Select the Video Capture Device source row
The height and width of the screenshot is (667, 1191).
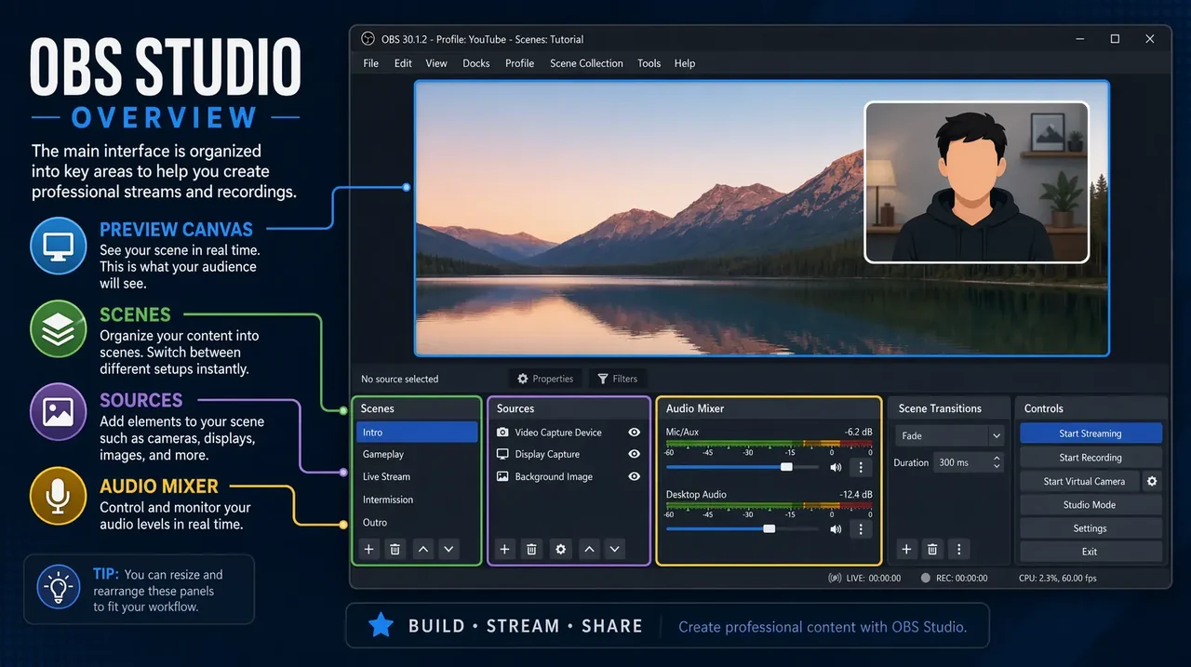pos(569,433)
